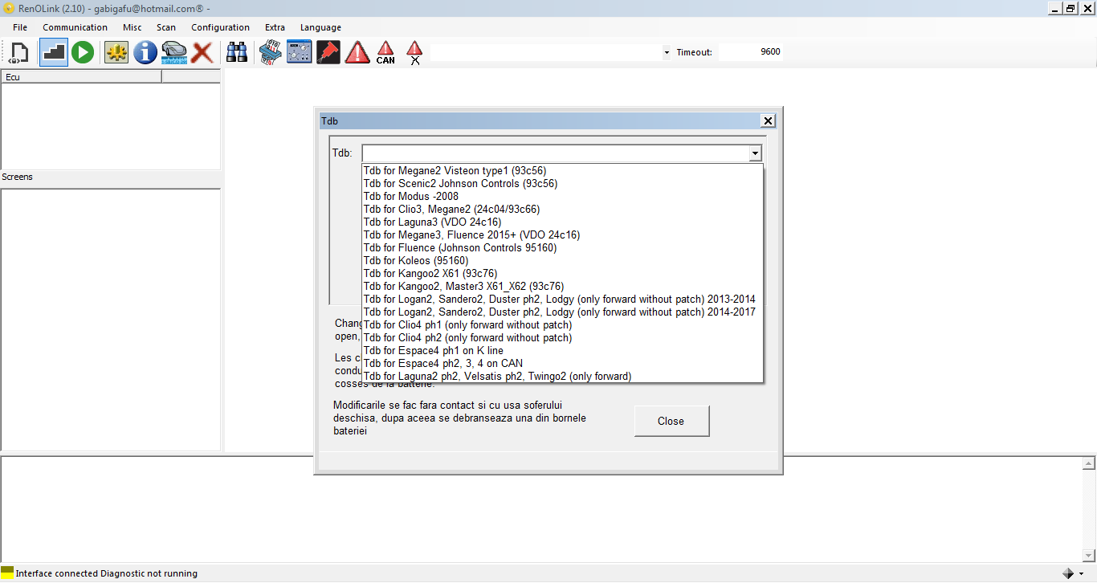The image size is (1097, 583).
Task: Click the binary shredder toolbar icon
Action: pyautogui.click(x=271, y=53)
